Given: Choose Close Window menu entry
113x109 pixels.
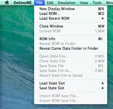Looking at the screenshot, I should pyautogui.click(x=71, y=26).
